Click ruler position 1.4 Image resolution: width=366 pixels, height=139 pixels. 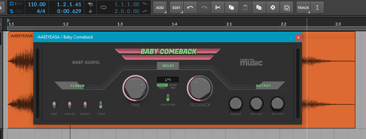point(174,24)
